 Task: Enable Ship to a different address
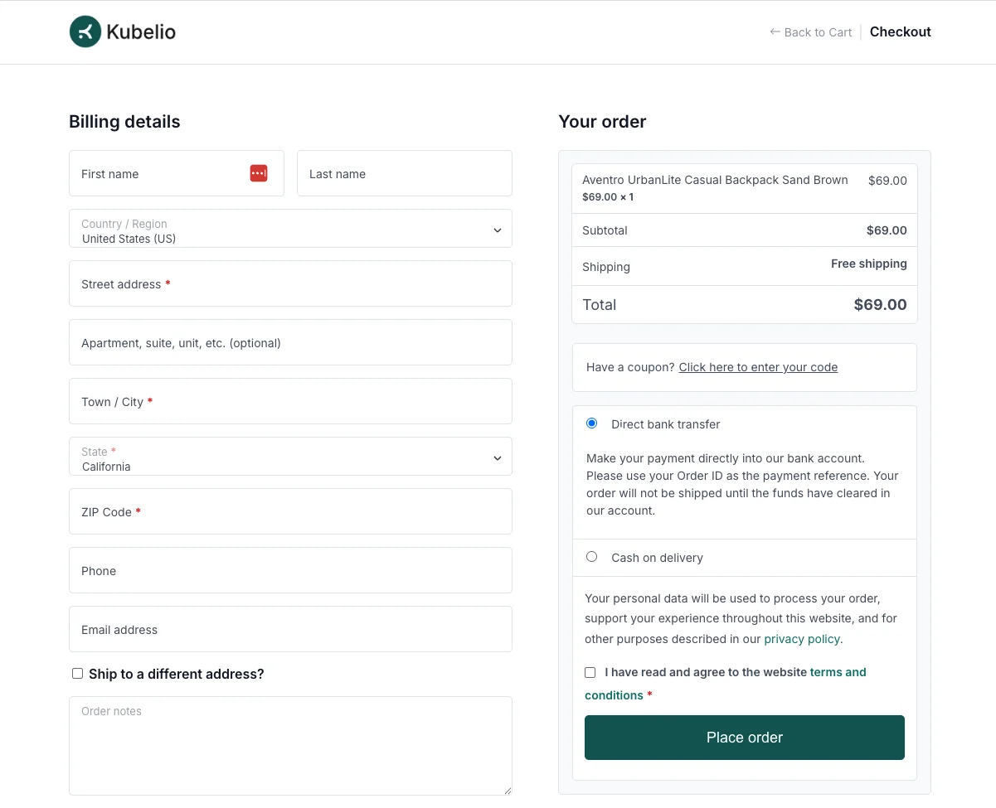click(x=77, y=673)
